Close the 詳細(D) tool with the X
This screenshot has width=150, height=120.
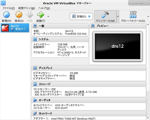pos(89,16)
